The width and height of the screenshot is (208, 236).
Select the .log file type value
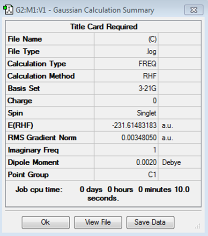click(151, 52)
